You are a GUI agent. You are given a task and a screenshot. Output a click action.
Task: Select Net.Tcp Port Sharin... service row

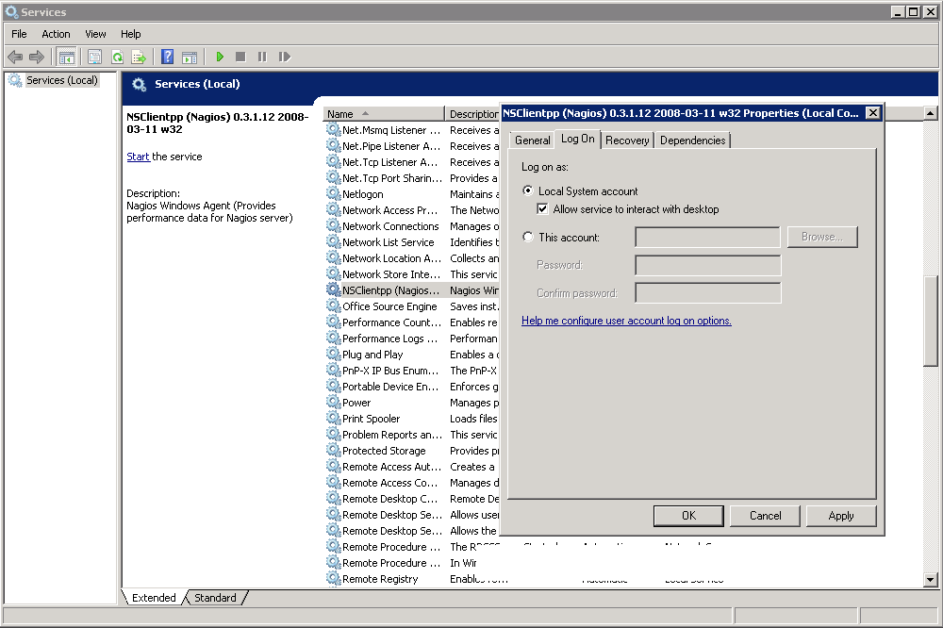(413, 178)
